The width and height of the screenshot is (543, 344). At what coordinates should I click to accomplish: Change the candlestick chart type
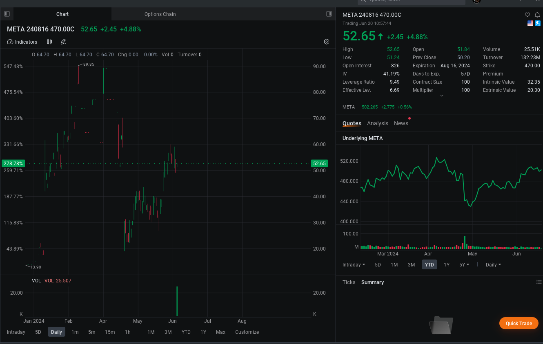[49, 42]
